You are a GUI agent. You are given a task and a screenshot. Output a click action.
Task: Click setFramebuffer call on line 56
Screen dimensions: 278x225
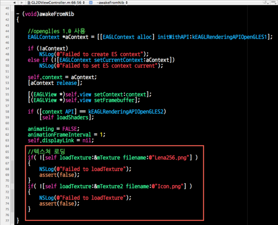coord(115,100)
